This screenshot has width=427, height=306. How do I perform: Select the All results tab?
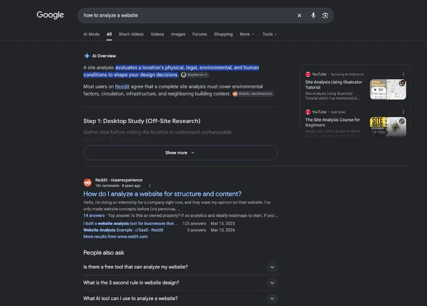(x=109, y=34)
